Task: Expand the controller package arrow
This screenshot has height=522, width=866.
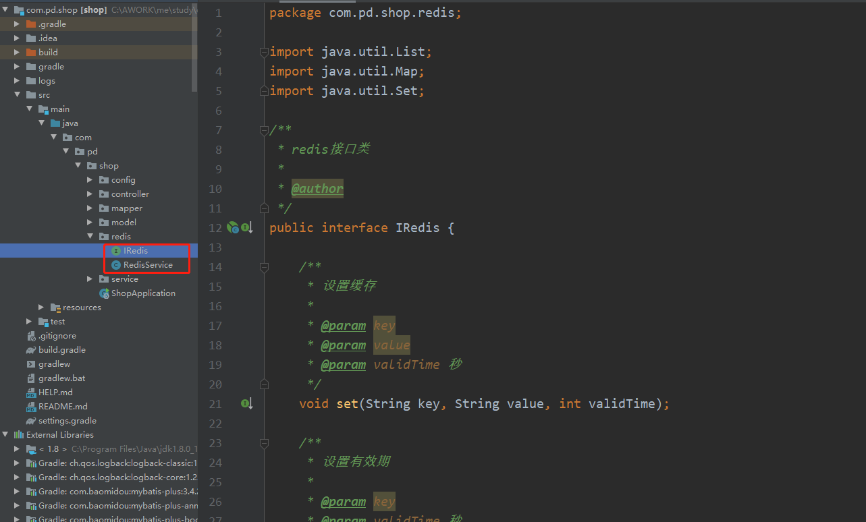Action: coord(90,194)
